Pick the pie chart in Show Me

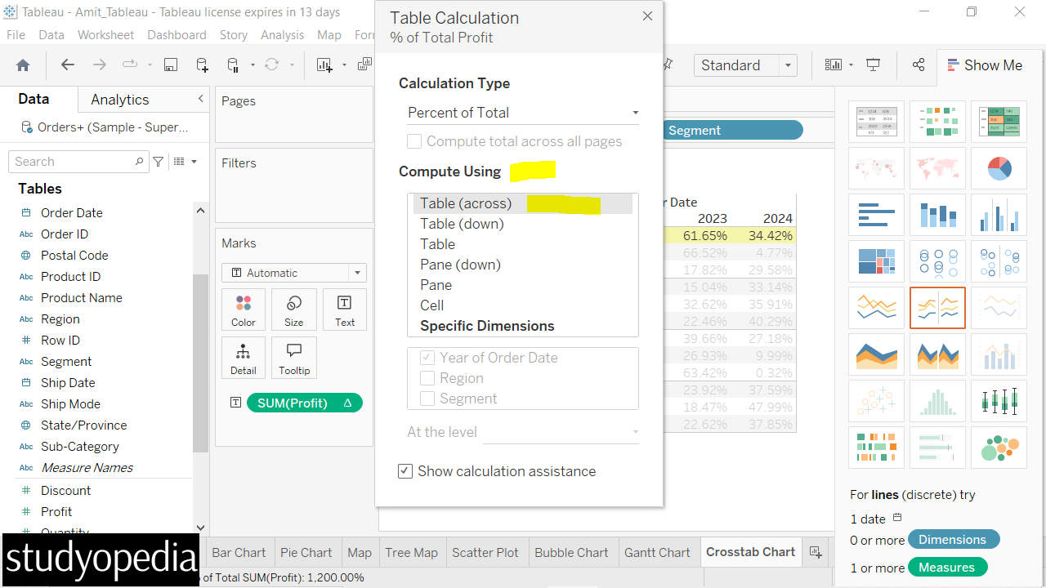click(999, 168)
